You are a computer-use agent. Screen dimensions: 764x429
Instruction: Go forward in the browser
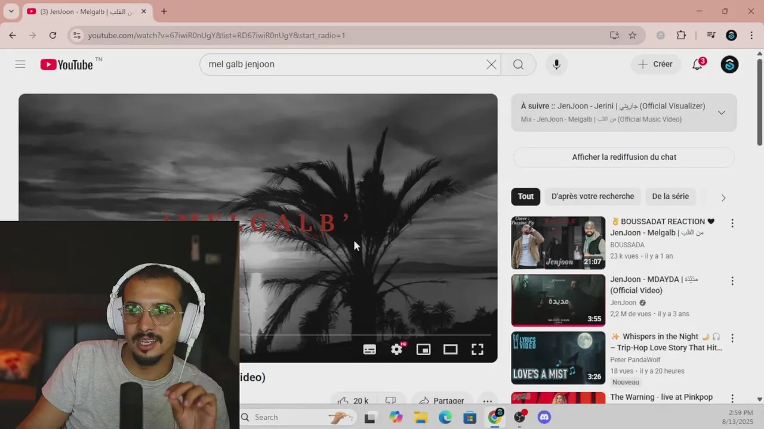32,35
